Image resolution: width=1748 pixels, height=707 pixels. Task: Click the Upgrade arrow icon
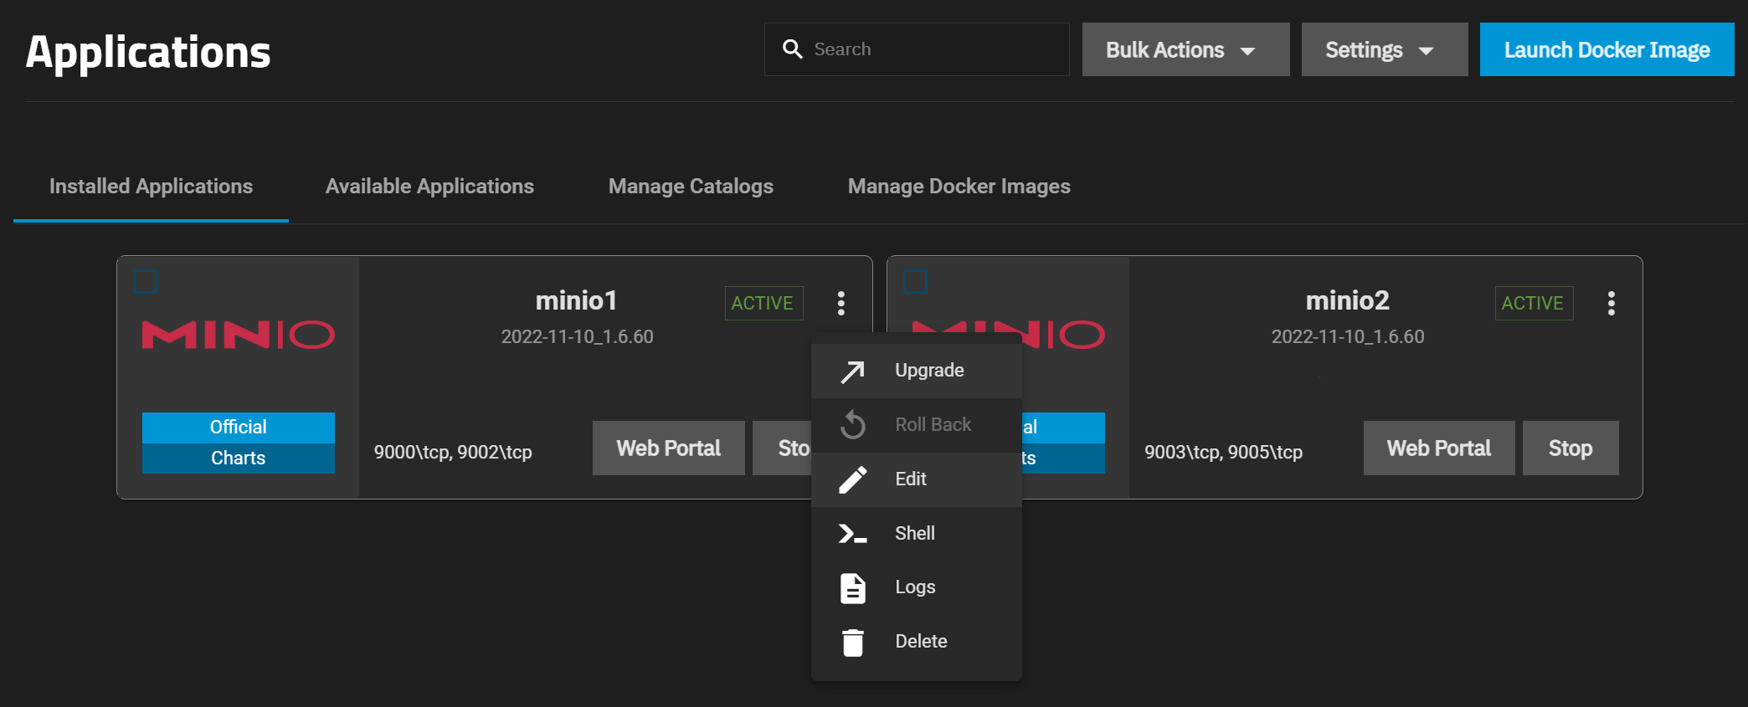852,371
